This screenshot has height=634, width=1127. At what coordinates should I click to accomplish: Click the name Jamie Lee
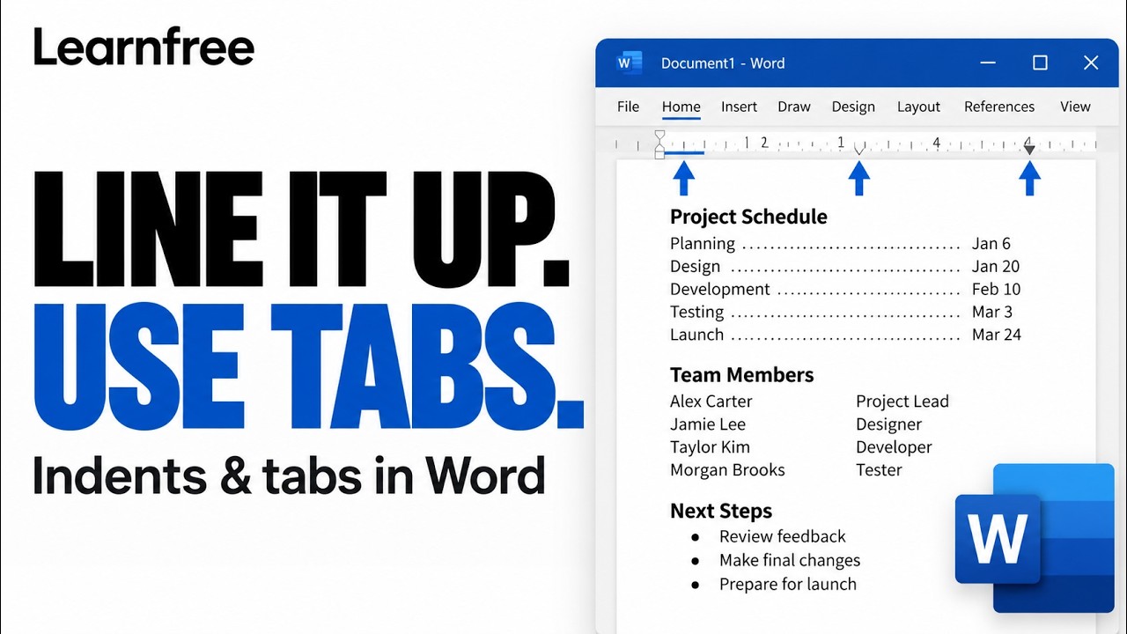tap(708, 424)
